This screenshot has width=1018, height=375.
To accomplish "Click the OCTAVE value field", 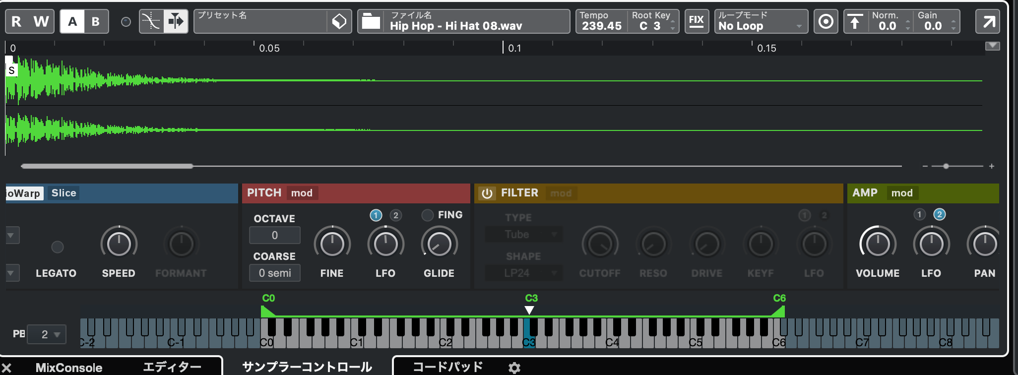I will click(x=275, y=235).
